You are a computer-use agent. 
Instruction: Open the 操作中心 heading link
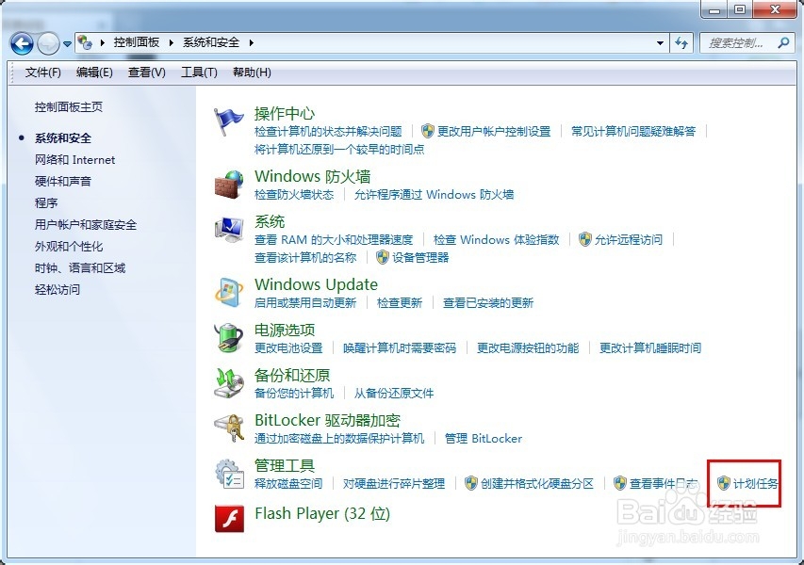click(x=285, y=113)
